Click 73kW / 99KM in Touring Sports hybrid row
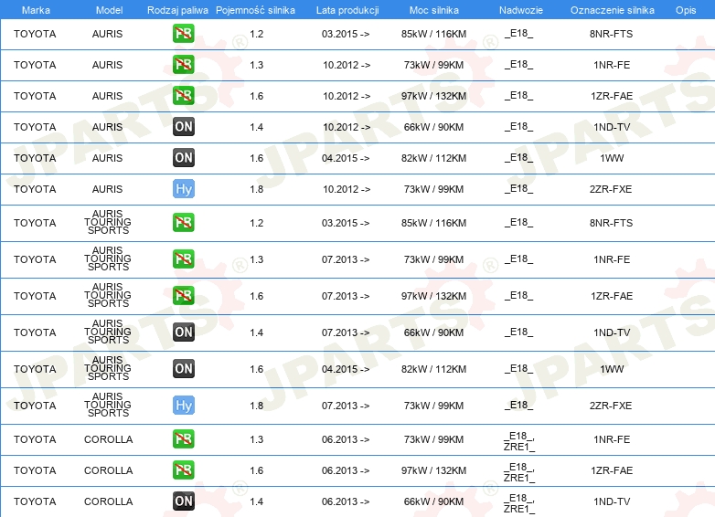715x517 pixels. (433, 406)
